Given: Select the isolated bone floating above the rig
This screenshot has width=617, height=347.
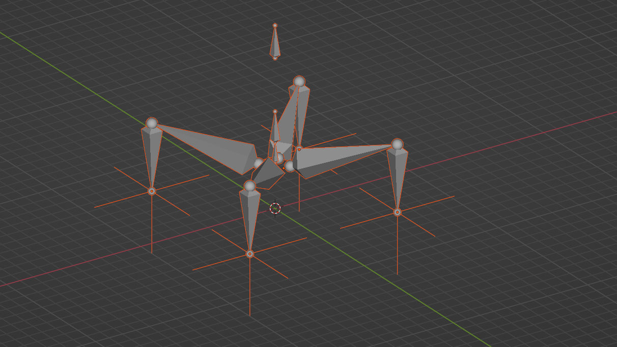Looking at the screenshot, I should 275,42.
